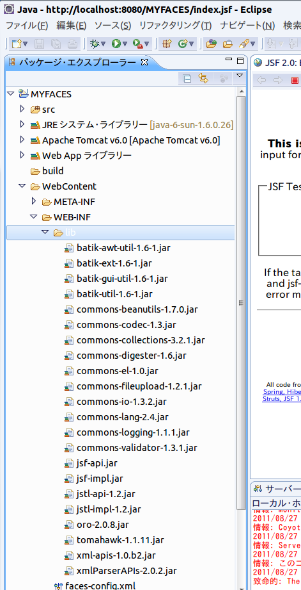Expand the src folder
301x590 pixels.
[22, 109]
